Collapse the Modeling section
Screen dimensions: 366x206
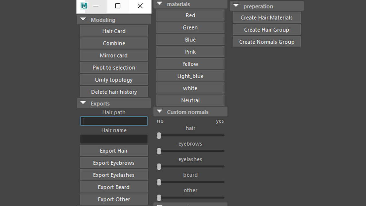83,19
